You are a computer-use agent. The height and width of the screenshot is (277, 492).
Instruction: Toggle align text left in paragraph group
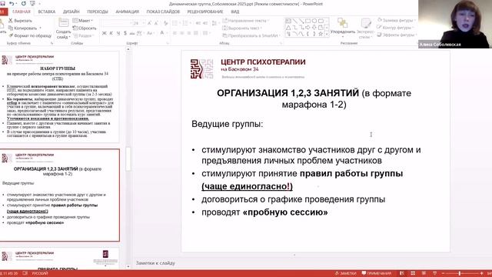(175, 33)
